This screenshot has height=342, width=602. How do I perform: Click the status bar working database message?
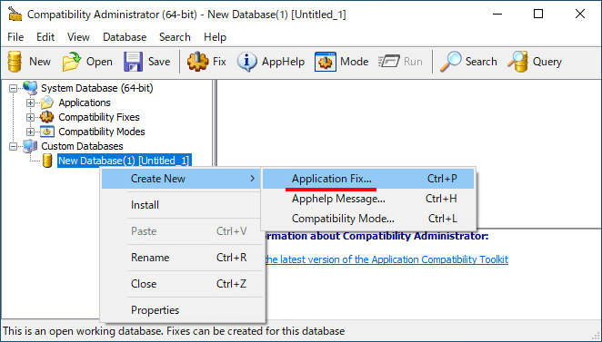174,331
